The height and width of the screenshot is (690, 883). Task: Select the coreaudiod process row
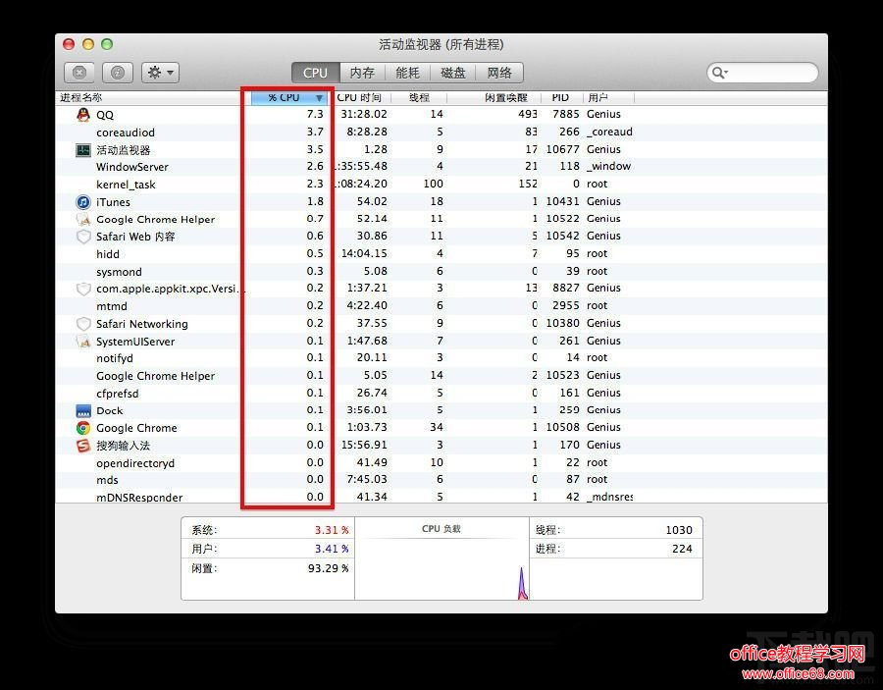441,132
